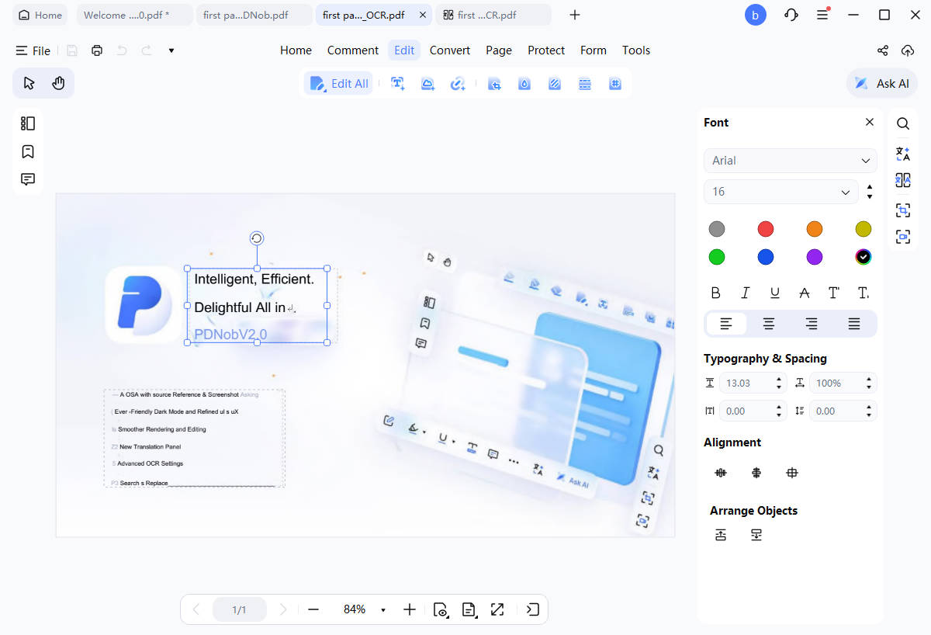
Task: Select the purple color swatch
Action: [814, 257]
